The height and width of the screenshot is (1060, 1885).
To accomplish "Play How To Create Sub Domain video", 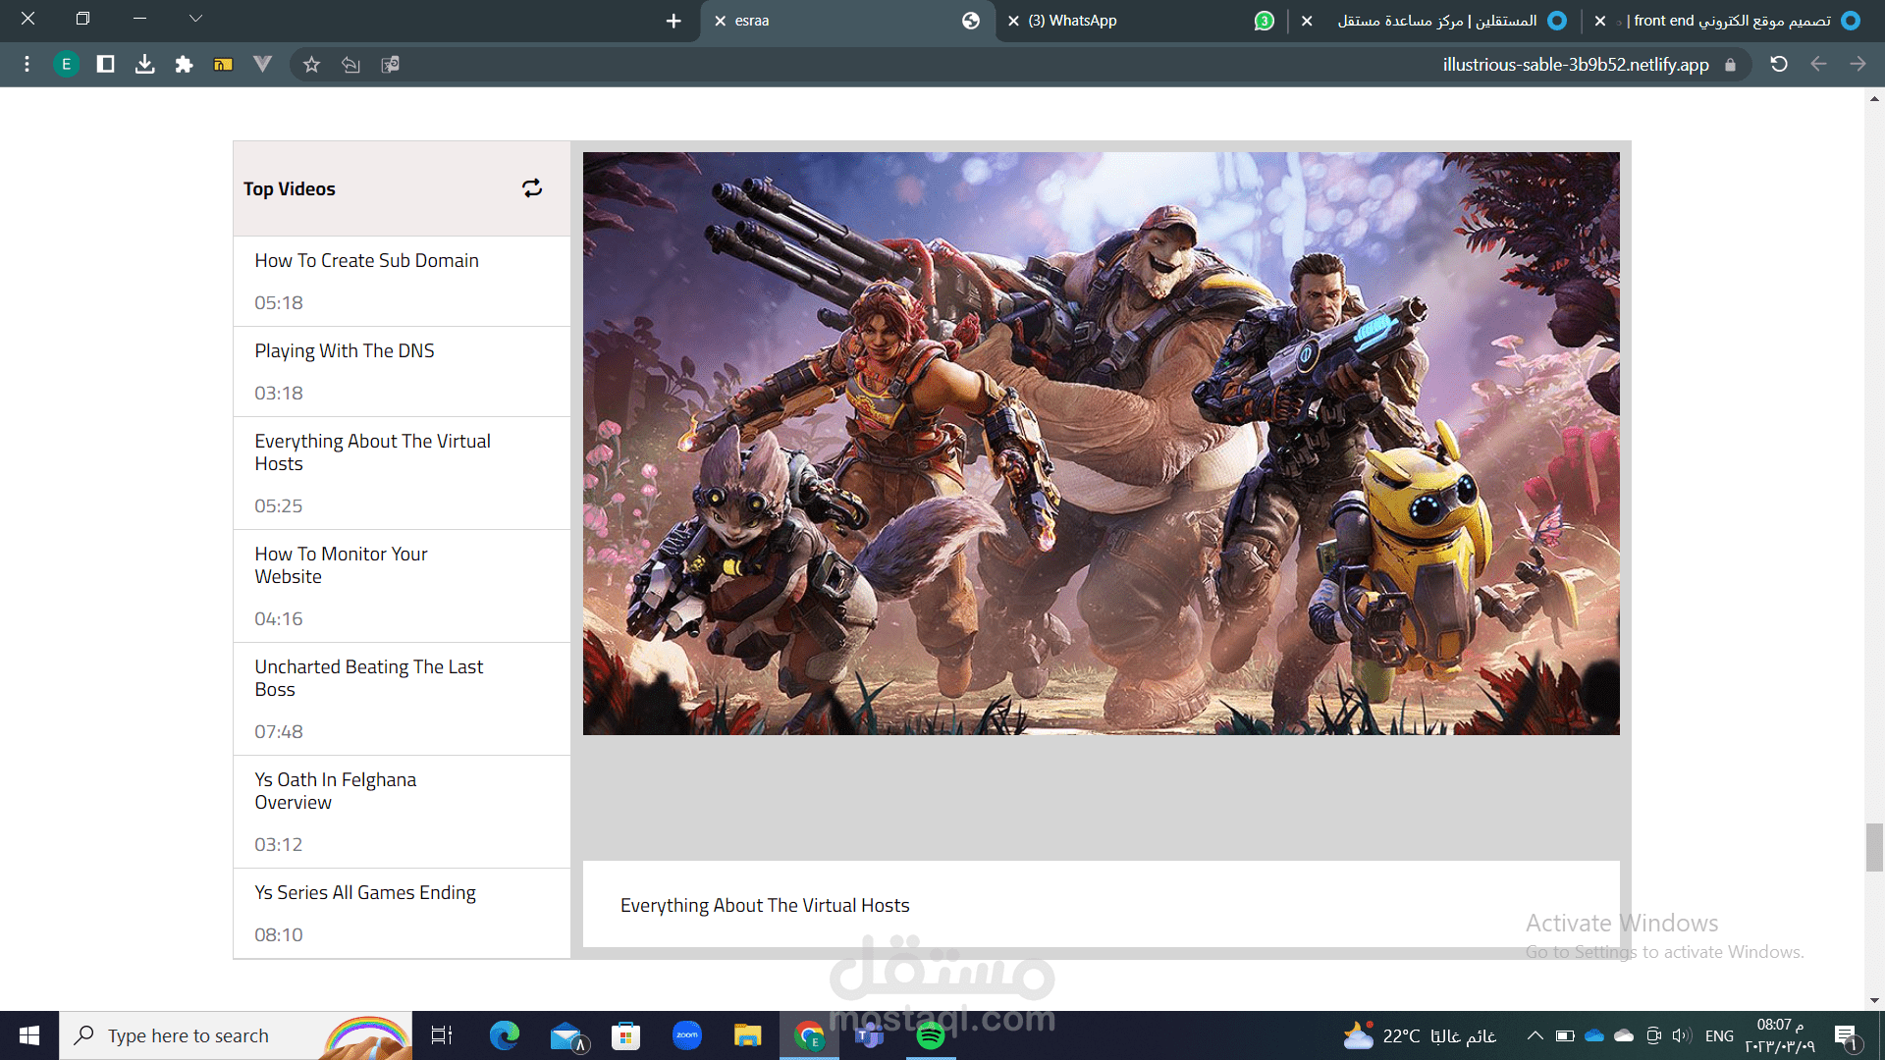I will click(402, 282).
